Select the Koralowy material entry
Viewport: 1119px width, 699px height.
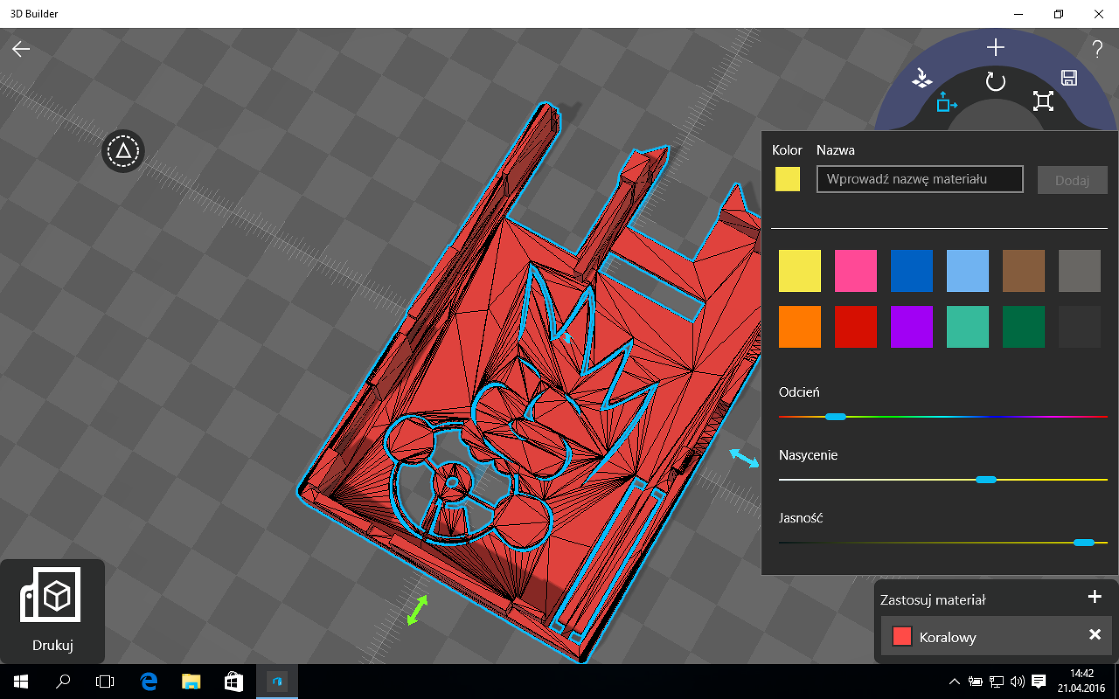[x=996, y=636]
